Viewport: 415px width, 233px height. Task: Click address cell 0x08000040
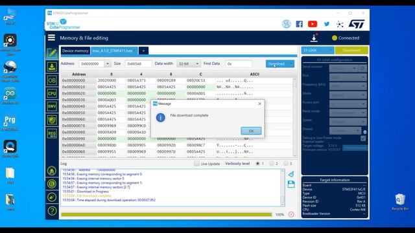pos(78,106)
